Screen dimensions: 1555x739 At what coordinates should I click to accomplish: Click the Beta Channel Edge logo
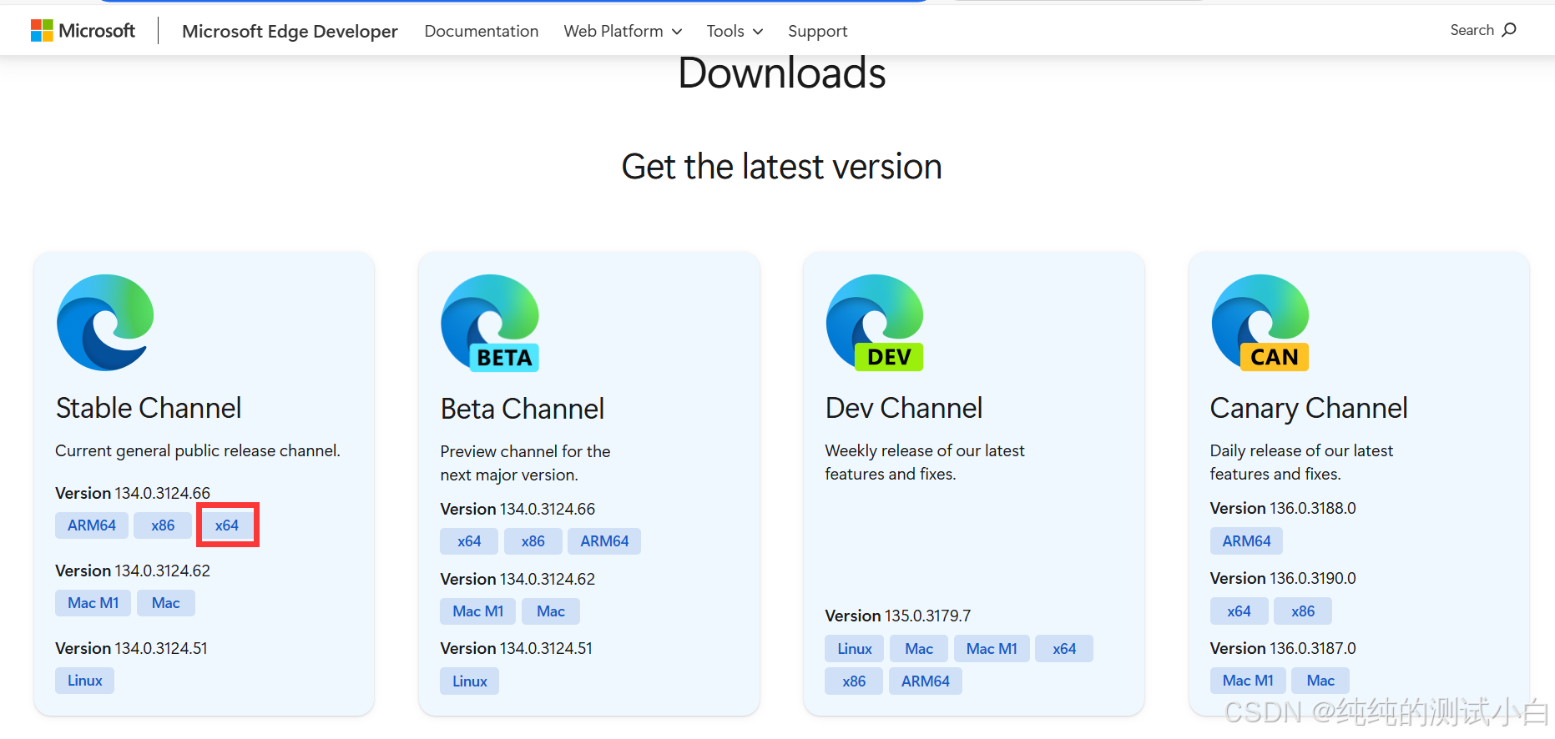(490, 323)
